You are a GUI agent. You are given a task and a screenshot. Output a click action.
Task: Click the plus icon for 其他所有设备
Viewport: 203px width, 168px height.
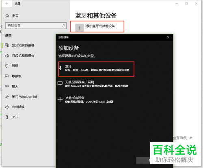(x=60, y=100)
